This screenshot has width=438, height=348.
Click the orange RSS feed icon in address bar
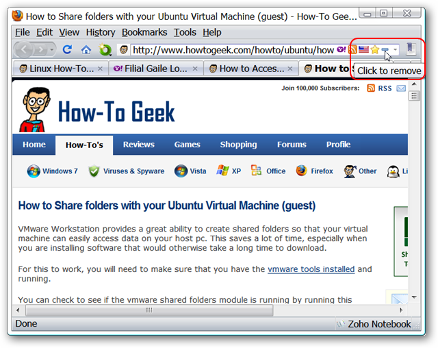[x=352, y=50]
